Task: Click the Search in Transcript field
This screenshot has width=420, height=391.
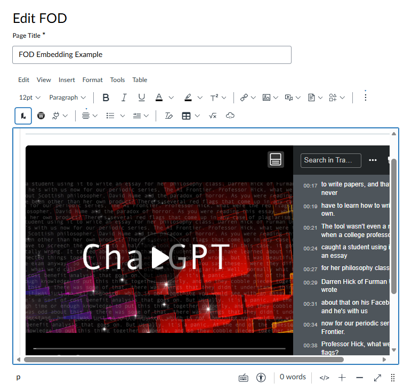Action: (331, 160)
